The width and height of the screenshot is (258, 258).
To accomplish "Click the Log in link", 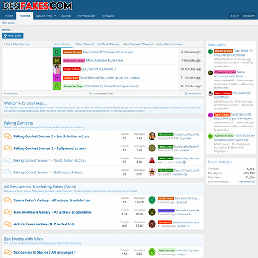I will coord(235,16).
